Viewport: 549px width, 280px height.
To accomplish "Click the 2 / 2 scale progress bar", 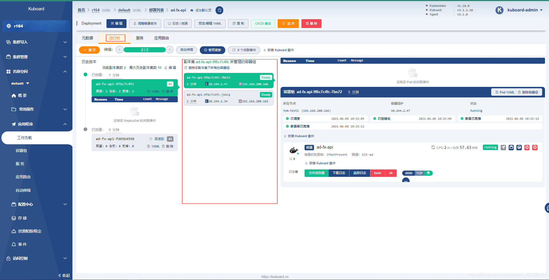I will 145,50.
